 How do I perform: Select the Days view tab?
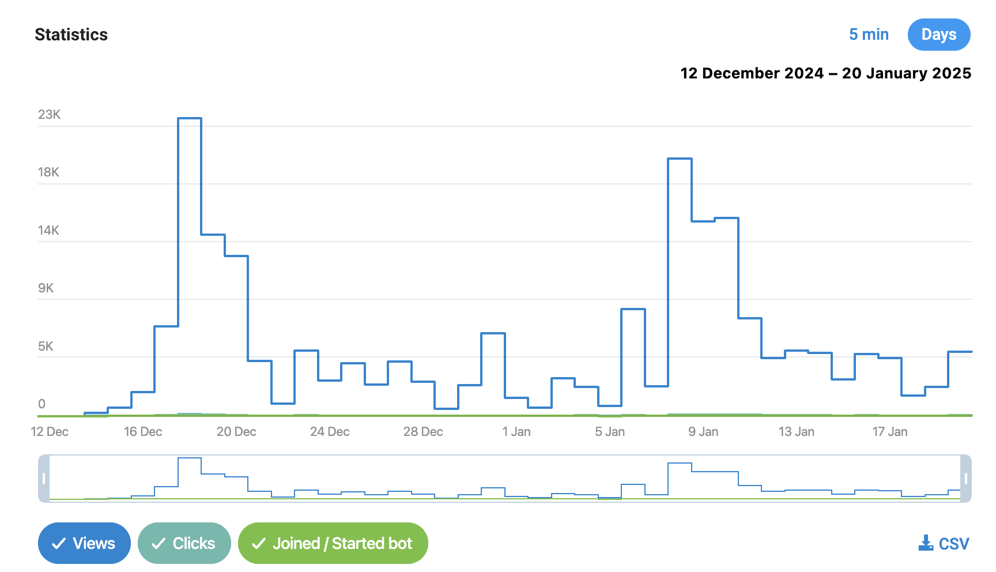pyautogui.click(x=939, y=35)
